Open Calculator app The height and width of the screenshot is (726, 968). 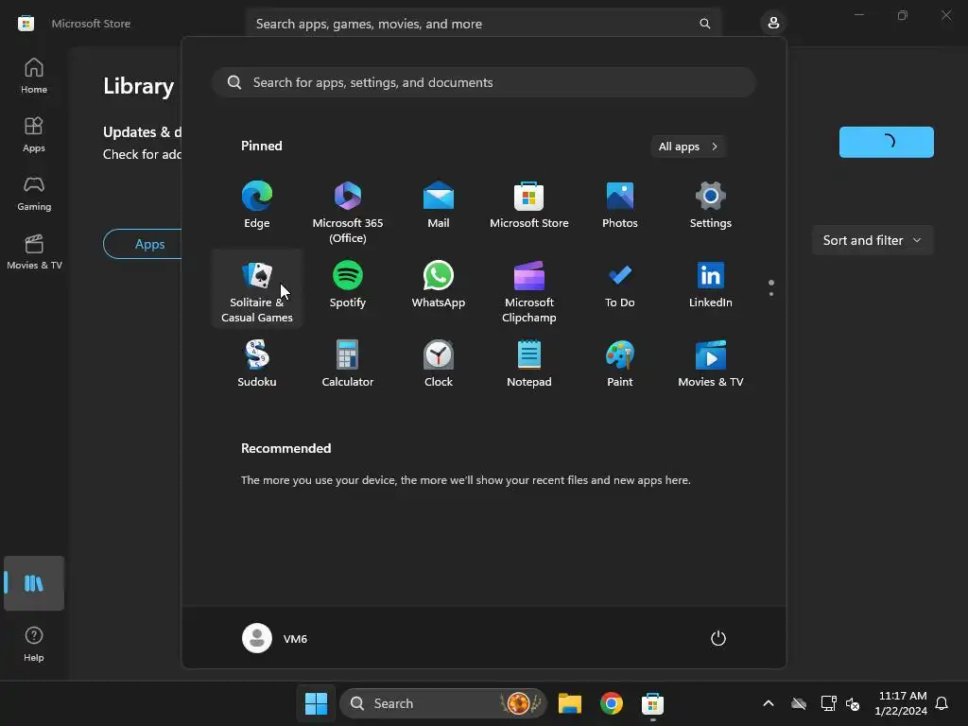348,364
